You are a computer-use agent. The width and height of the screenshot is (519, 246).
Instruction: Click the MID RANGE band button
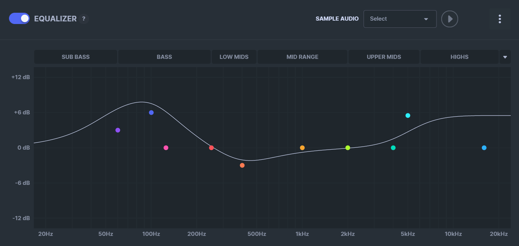(302, 57)
